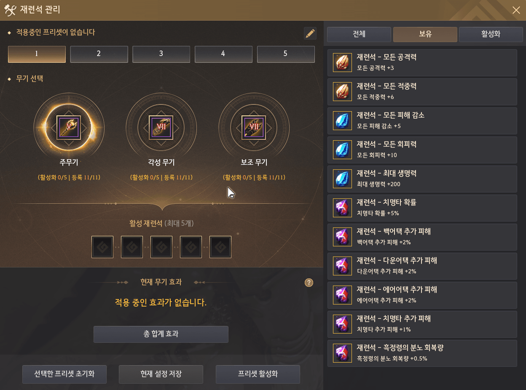526x390 pixels.
Task: Open the question mark help icon
Action: (x=309, y=283)
